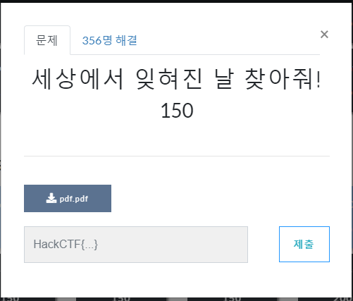Click the pdf.pdf filename text
The height and width of the screenshot is (301, 353).
[x=74, y=199]
